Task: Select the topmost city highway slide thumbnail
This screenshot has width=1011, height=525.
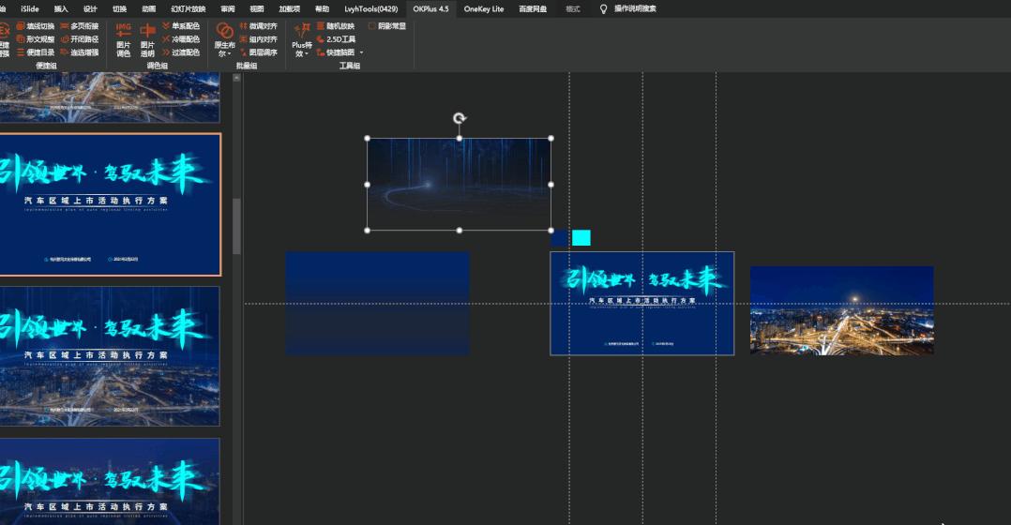Action: [x=110, y=97]
